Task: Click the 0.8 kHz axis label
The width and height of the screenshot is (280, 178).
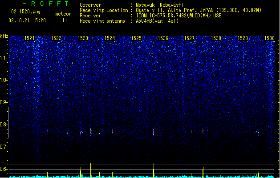Action: [x=4, y=125]
